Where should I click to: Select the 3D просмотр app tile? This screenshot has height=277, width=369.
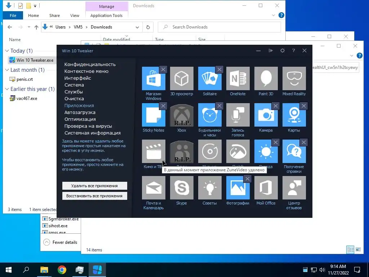(x=182, y=78)
